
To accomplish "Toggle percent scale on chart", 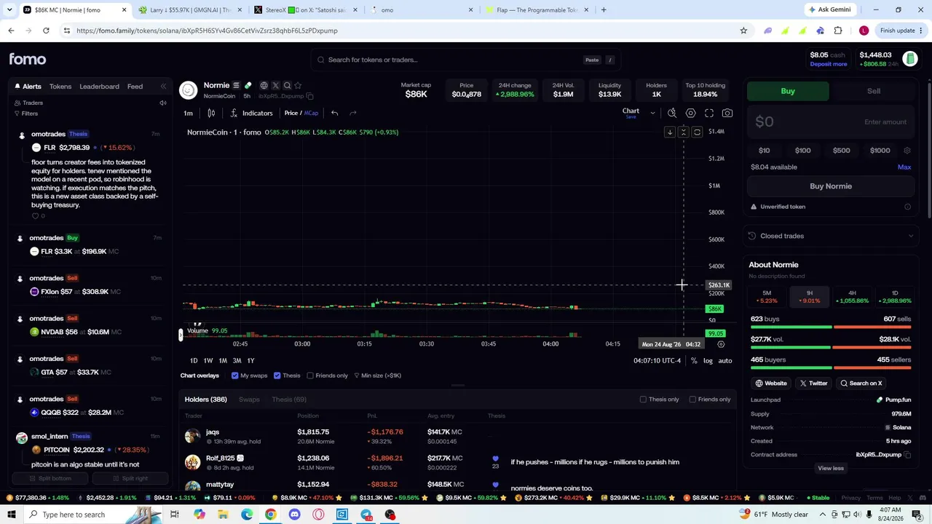I will (x=694, y=361).
